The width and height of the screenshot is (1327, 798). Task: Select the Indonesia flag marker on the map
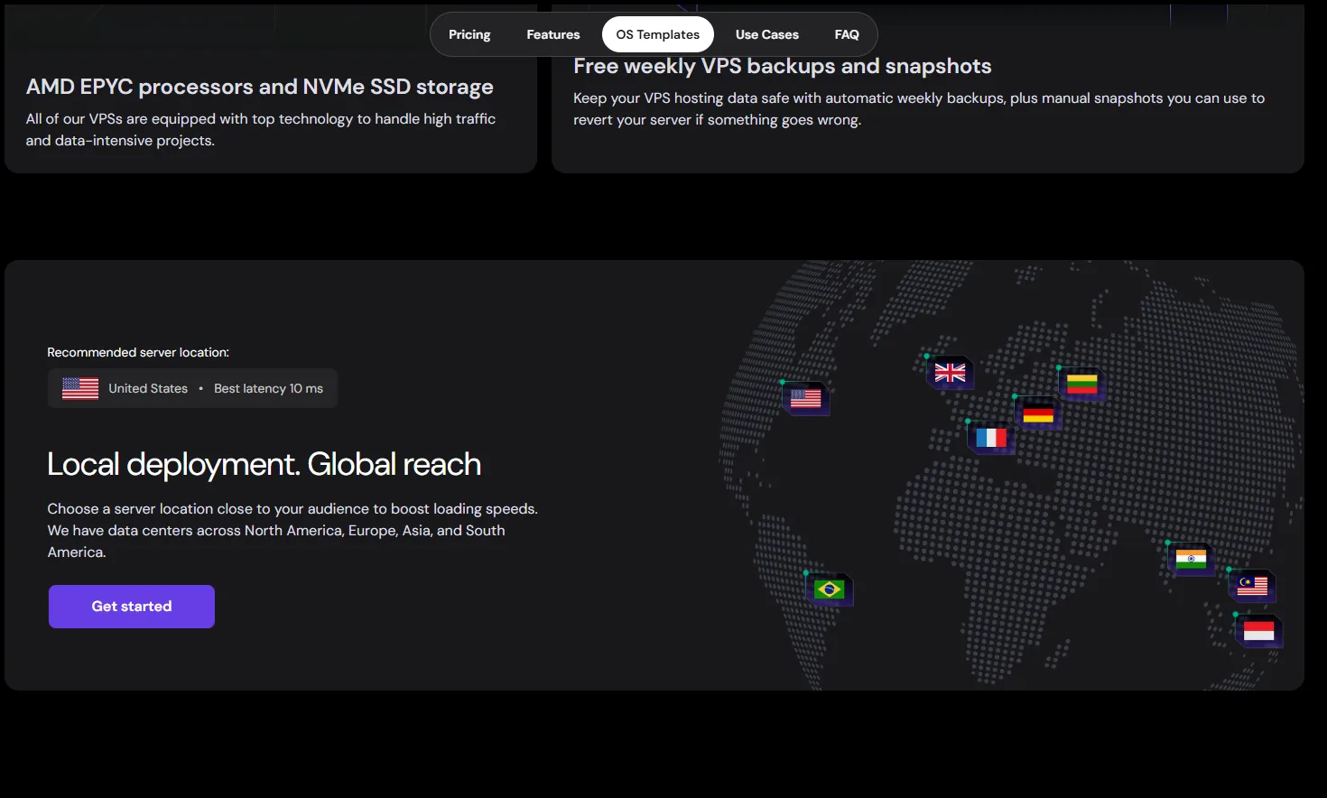coord(1259,631)
